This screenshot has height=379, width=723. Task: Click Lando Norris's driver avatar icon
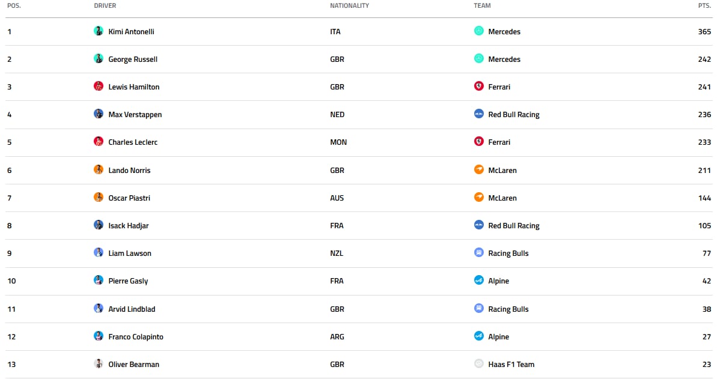point(99,169)
